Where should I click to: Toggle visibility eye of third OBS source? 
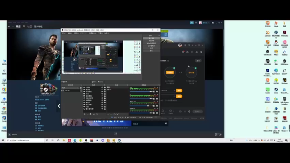point(102,92)
